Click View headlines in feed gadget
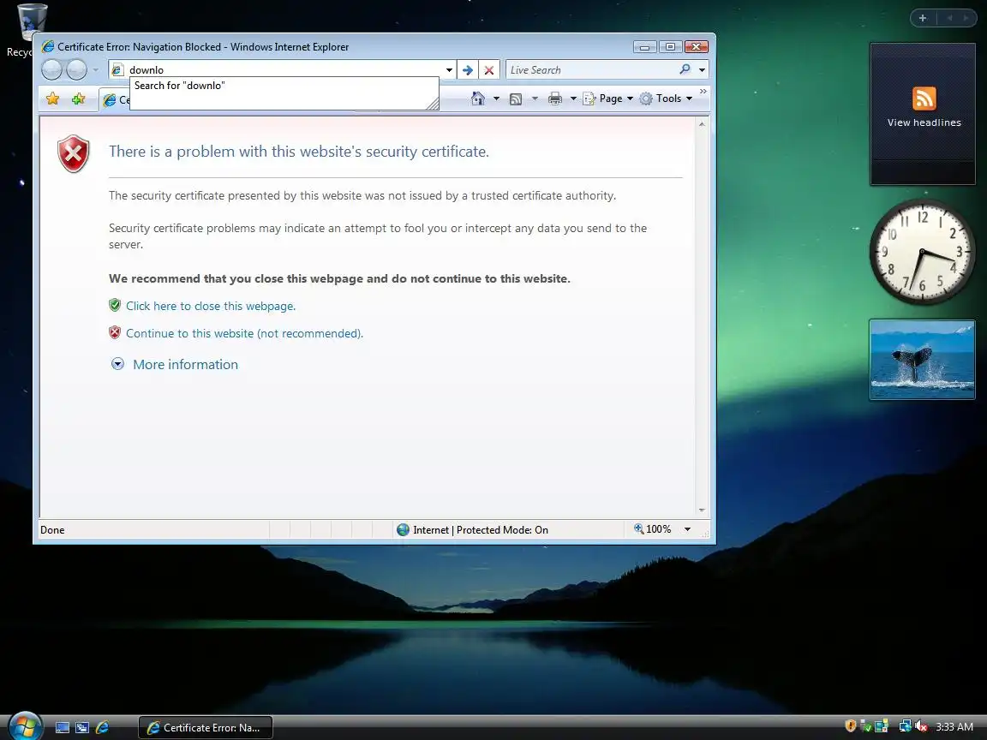 [x=924, y=122]
